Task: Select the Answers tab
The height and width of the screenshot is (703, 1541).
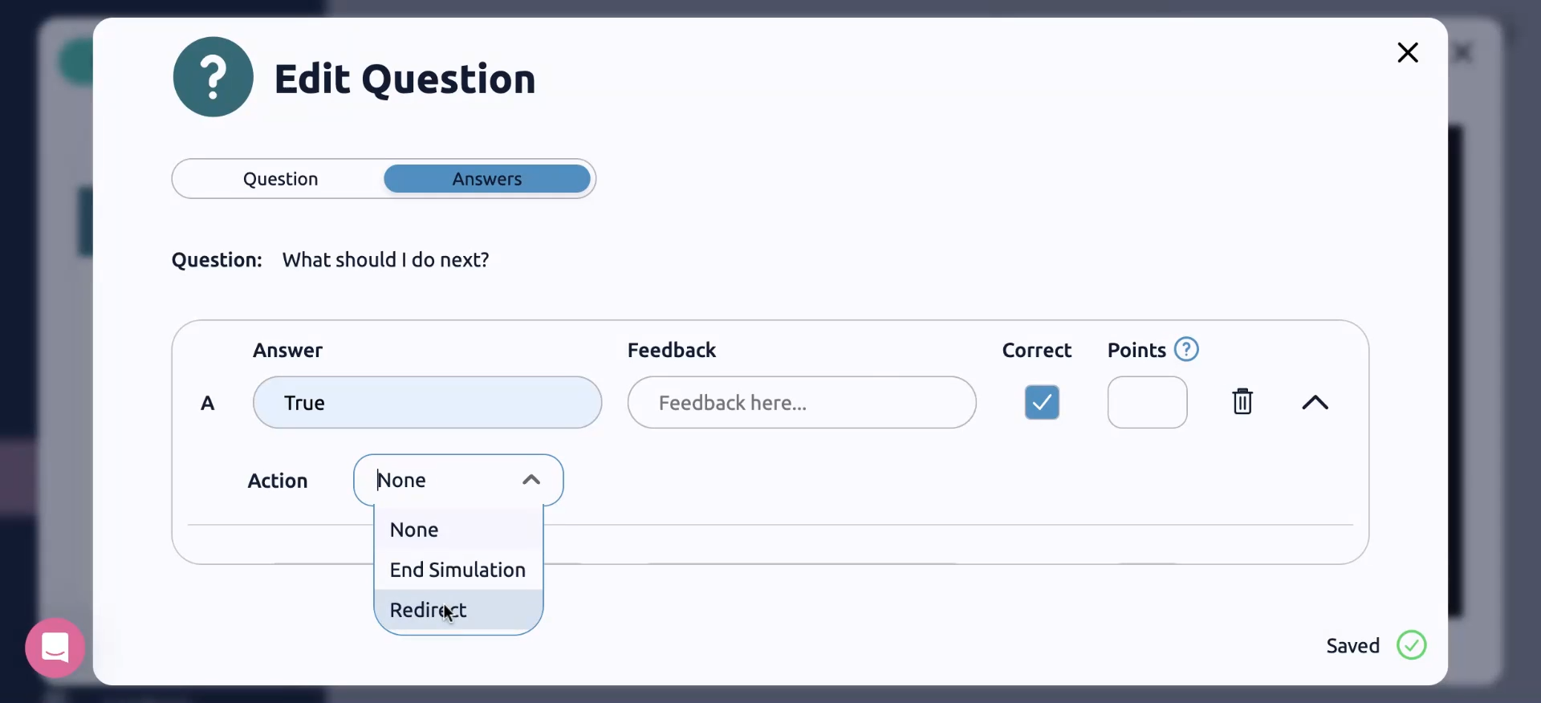Action: pyautogui.click(x=486, y=179)
